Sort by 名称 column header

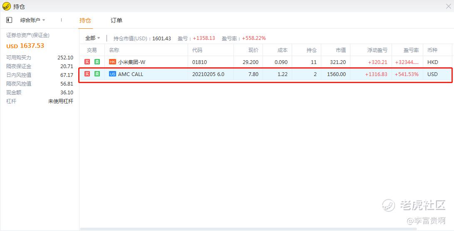(114, 50)
